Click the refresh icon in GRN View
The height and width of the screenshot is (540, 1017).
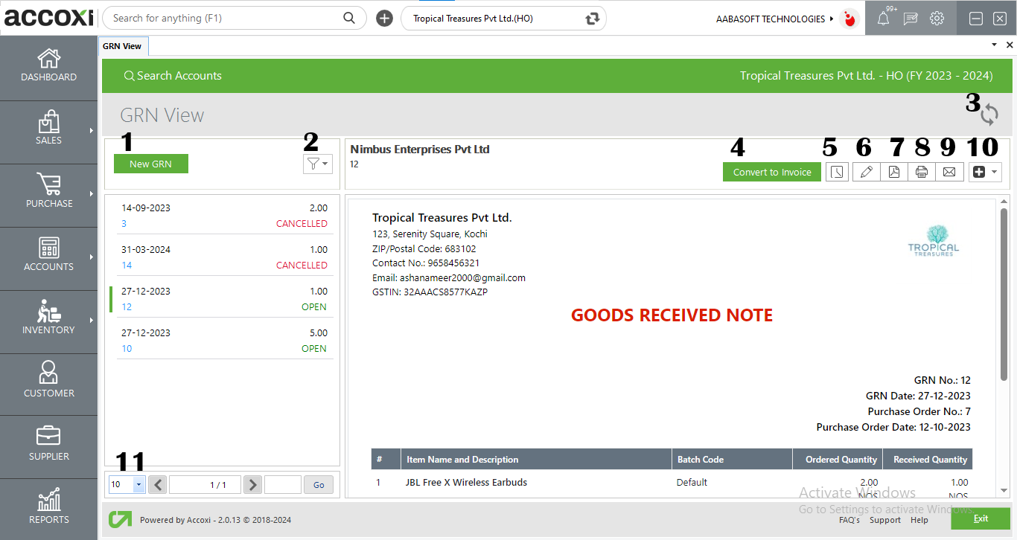[989, 115]
